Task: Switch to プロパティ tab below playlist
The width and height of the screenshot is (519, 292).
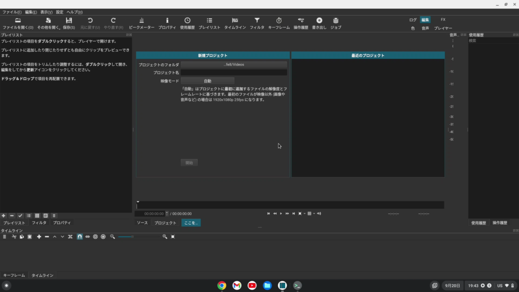Action: 62,223
